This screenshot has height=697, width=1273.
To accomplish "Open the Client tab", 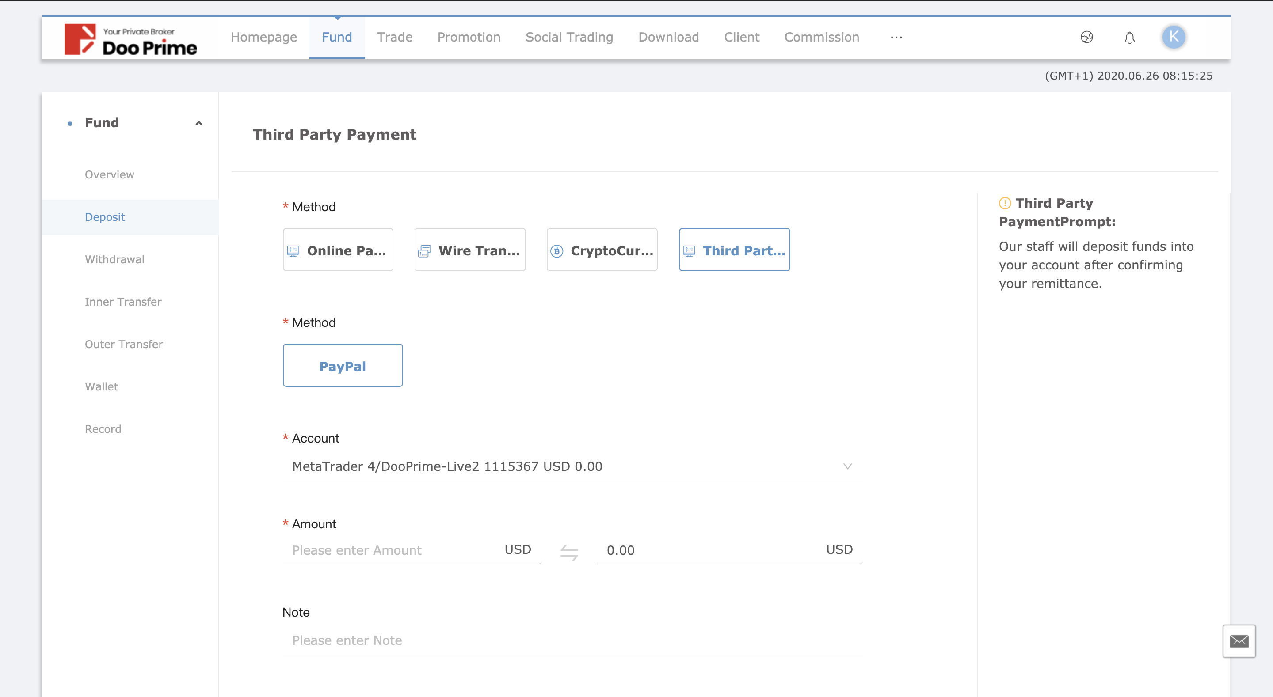I will [741, 38].
